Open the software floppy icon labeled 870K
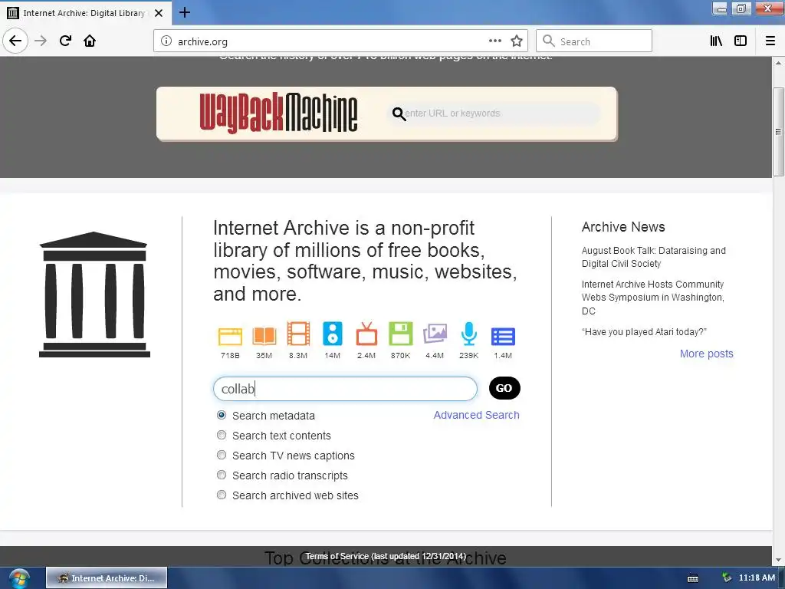Viewport: 785px width, 589px height. tap(400, 334)
